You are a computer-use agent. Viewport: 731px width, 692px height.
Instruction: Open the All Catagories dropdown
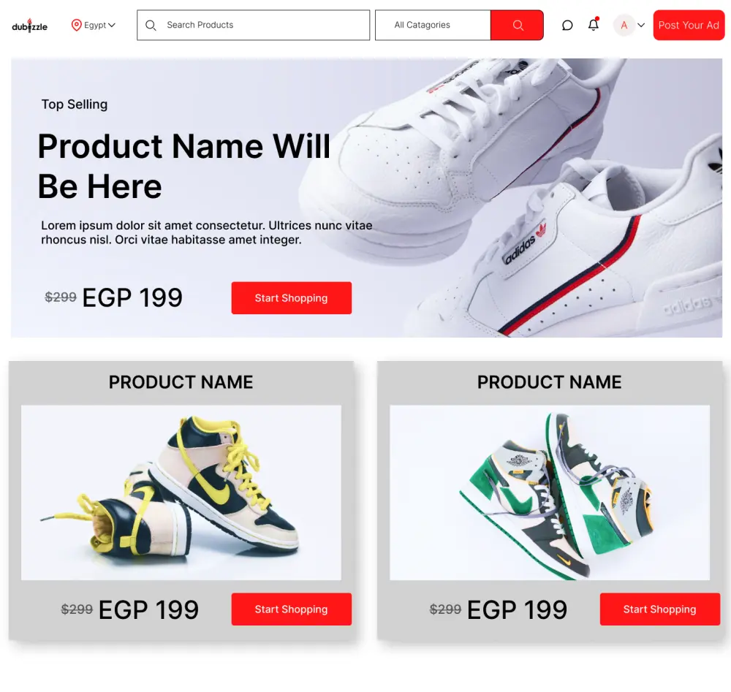point(433,25)
